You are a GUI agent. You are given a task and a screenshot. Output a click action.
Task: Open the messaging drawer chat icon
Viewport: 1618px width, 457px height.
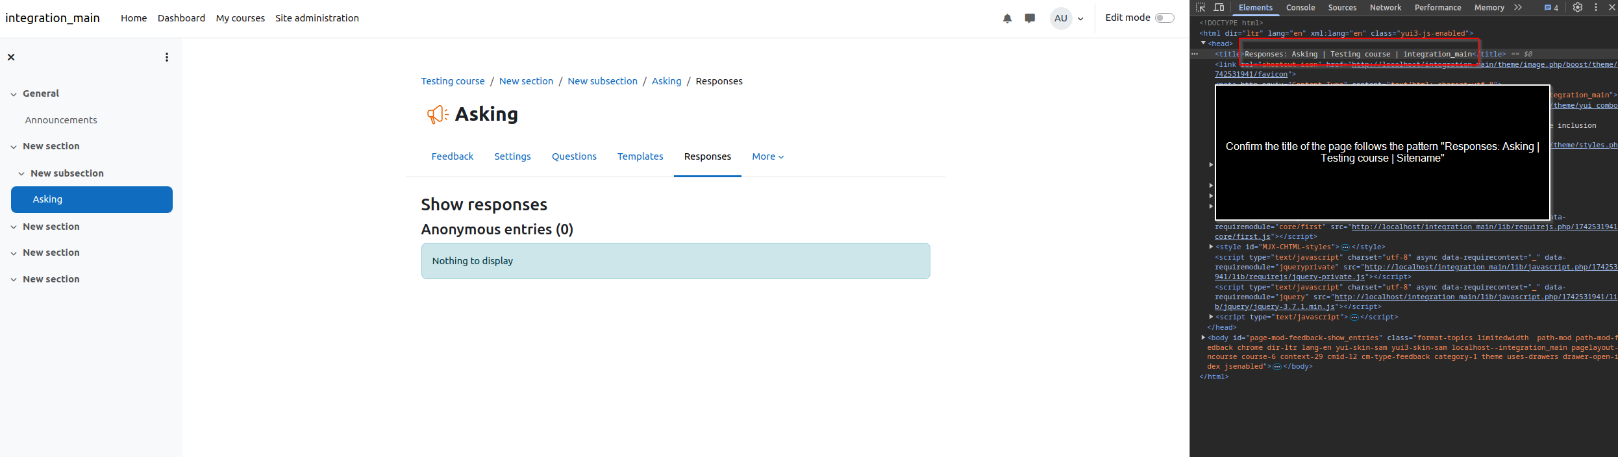(x=1030, y=18)
